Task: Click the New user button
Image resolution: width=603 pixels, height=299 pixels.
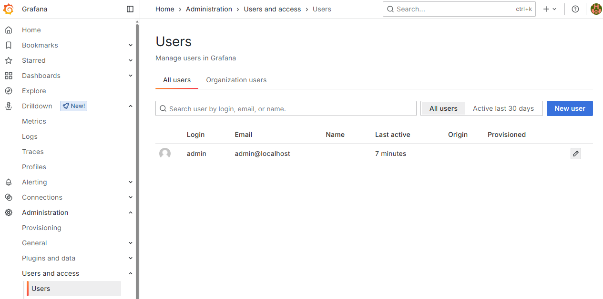Action: point(570,108)
